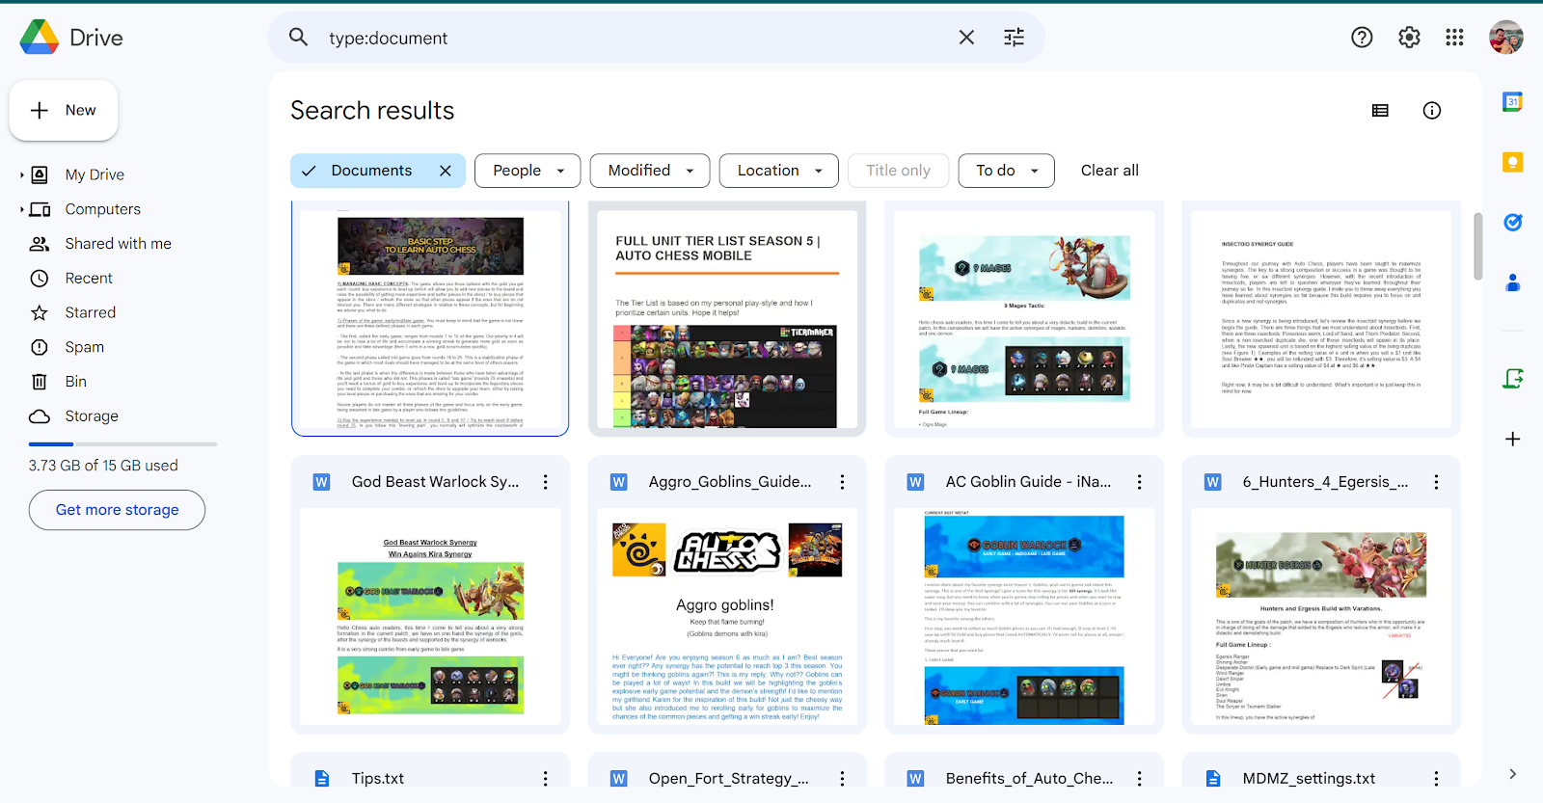Open the Google apps grid

click(1454, 38)
